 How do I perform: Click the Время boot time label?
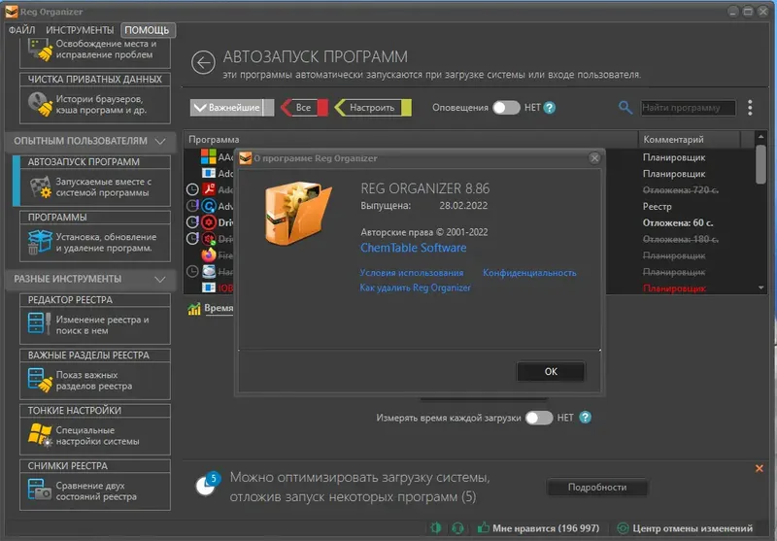click(219, 309)
